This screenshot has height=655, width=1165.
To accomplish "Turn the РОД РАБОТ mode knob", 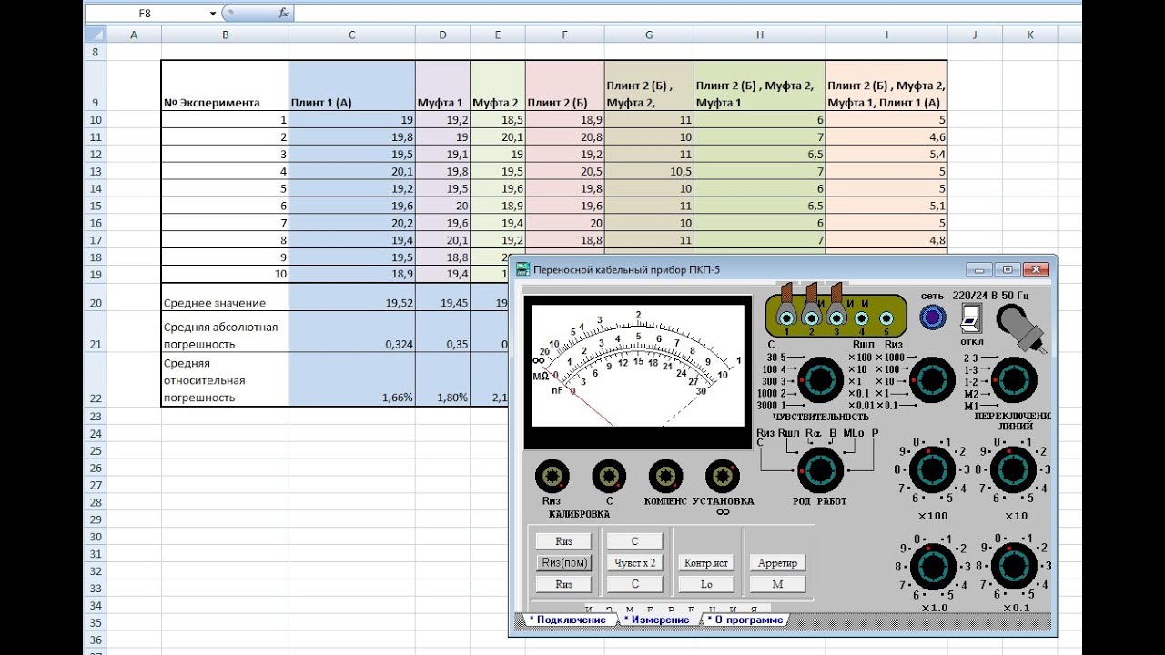I will [820, 469].
